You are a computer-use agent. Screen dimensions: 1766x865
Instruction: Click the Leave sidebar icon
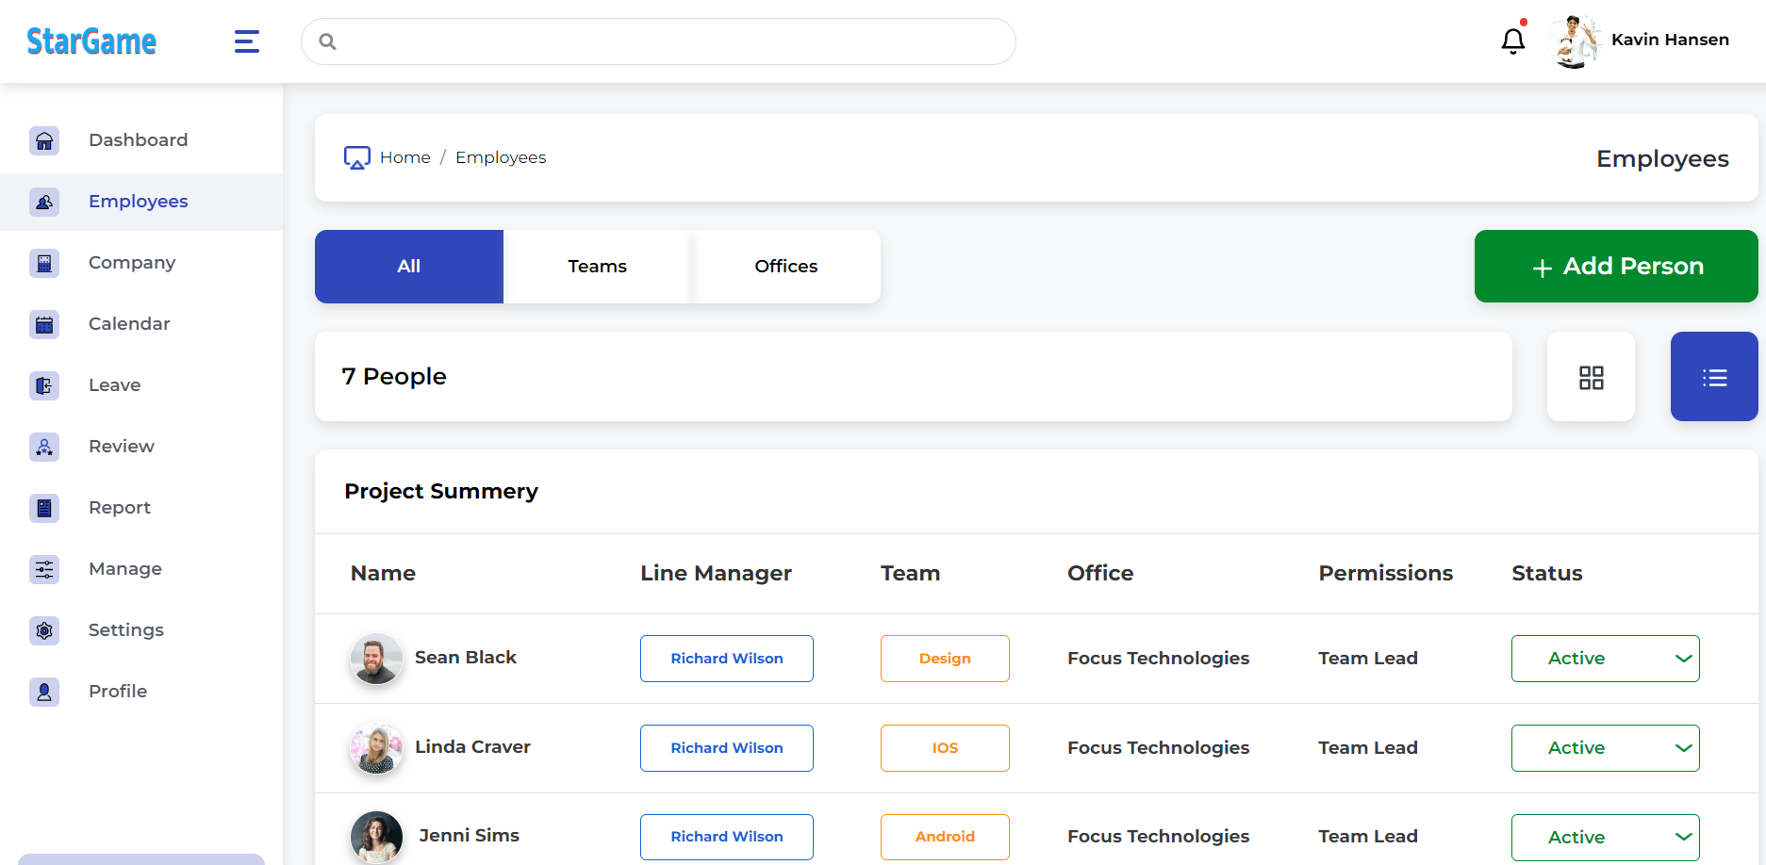tap(44, 385)
